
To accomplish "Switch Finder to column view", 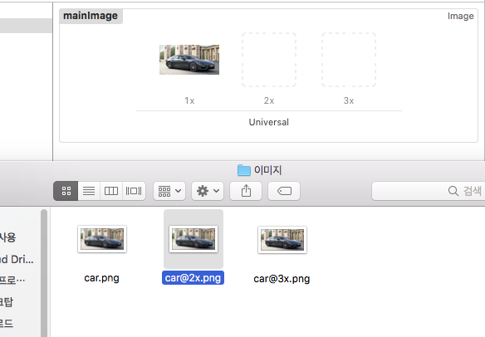I will click(x=111, y=191).
